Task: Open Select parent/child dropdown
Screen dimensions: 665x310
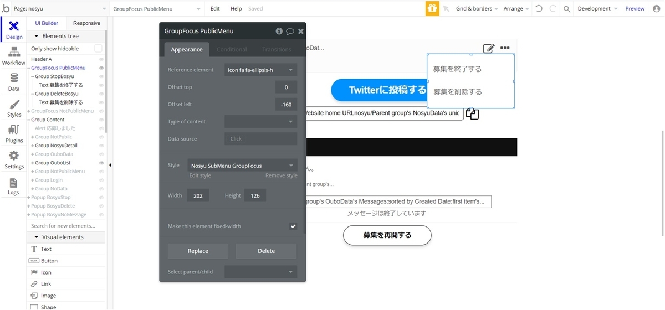Action: [x=261, y=272]
